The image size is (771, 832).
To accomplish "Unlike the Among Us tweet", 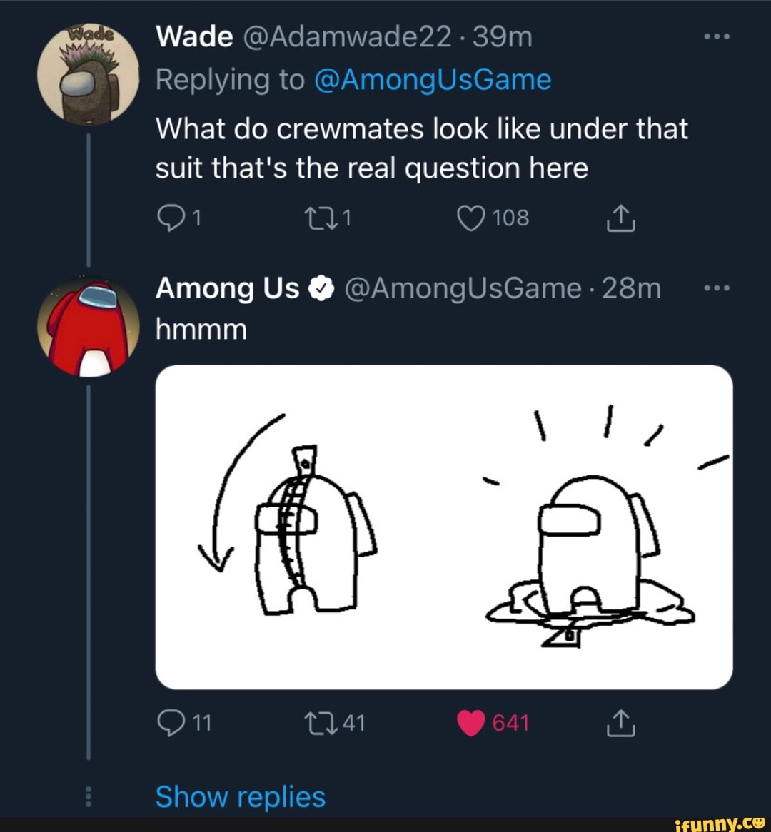I will point(472,722).
